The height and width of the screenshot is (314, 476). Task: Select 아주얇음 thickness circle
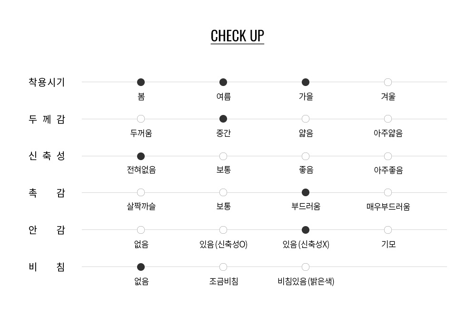[387, 119]
